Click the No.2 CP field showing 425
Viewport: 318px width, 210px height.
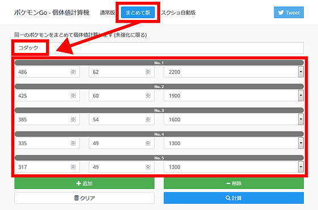[47, 96]
